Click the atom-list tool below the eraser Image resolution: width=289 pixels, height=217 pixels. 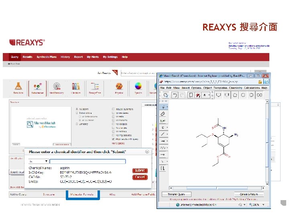click(163, 121)
